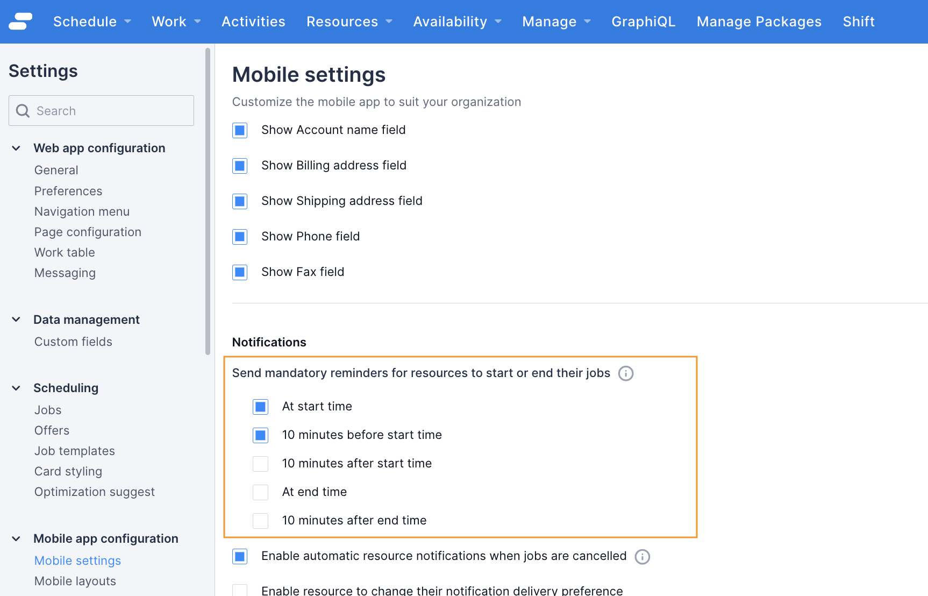Click inside the Settings search field

pos(102,110)
